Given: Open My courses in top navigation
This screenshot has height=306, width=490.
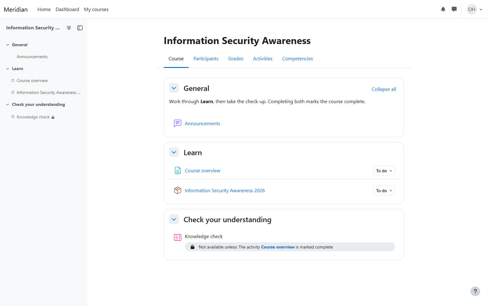Looking at the screenshot, I should point(96,9).
